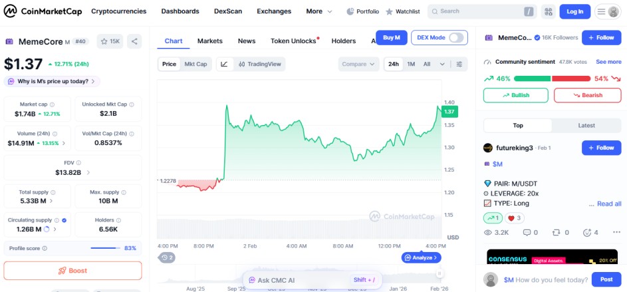Click the Boost button
Viewport: 627px width, 292px height.
[72, 271]
